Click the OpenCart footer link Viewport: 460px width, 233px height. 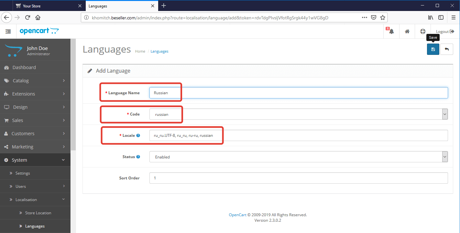[238, 215]
